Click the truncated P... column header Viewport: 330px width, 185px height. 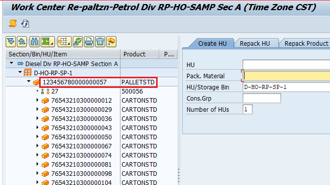click(168, 54)
